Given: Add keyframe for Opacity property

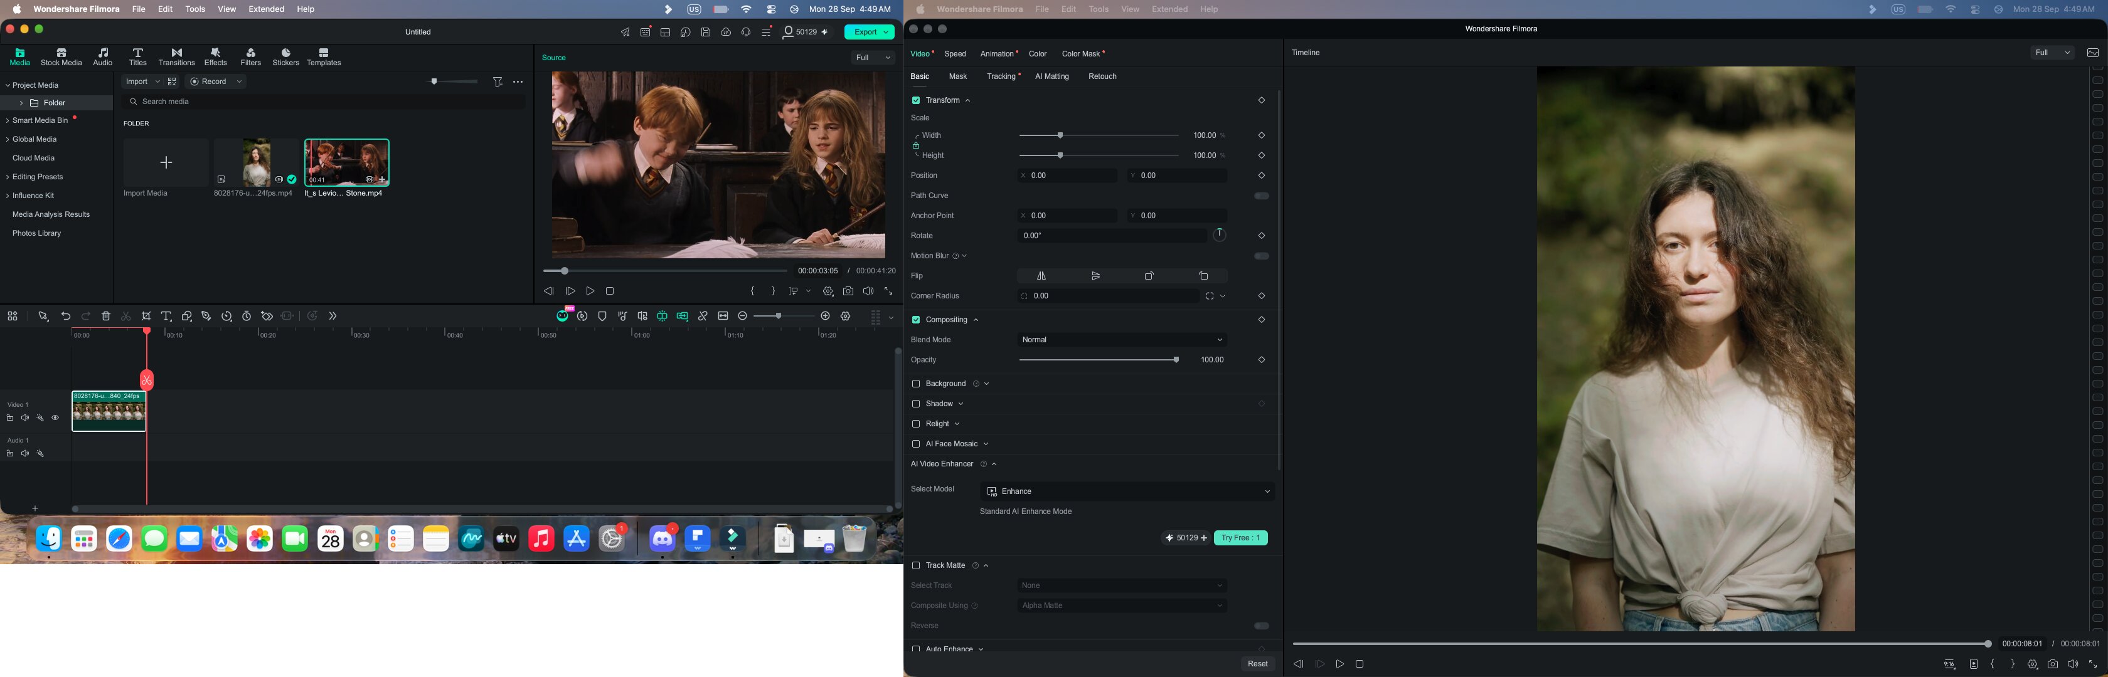Looking at the screenshot, I should (1261, 360).
